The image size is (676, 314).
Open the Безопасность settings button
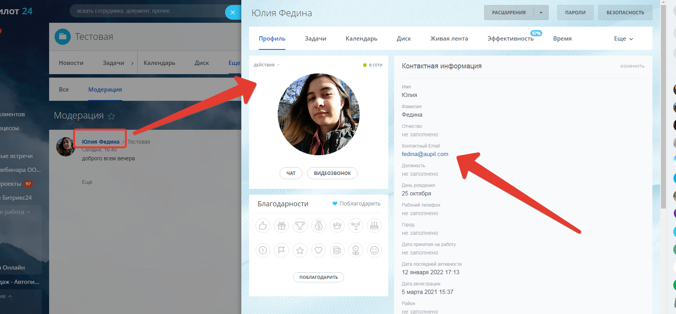[x=625, y=13]
